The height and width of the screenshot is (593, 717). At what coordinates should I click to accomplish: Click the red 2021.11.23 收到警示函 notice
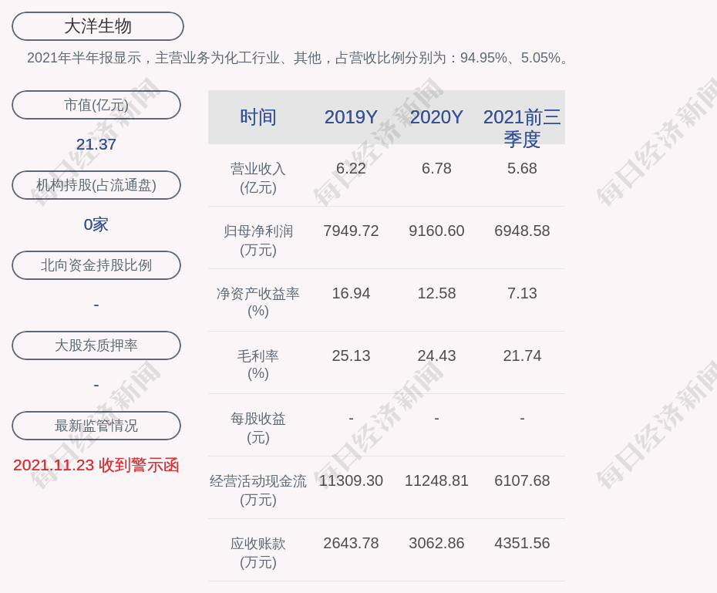click(96, 465)
